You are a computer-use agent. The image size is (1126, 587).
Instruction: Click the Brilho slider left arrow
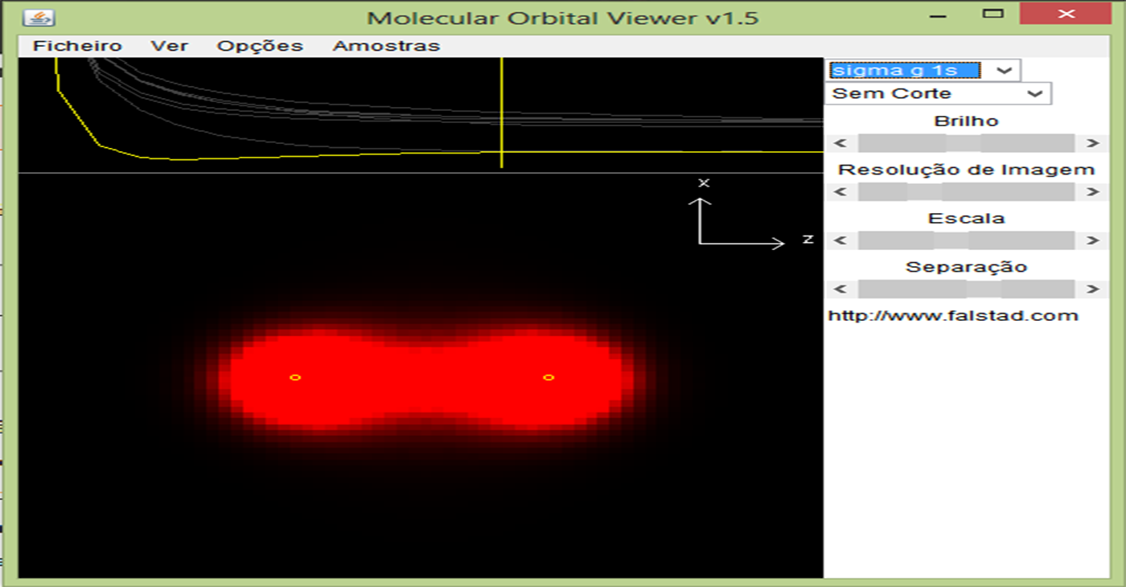[840, 143]
